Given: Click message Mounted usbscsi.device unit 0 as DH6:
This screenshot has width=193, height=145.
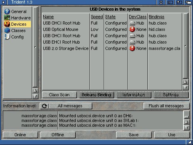Looking at the screenshot, I should click(x=96, y=116).
